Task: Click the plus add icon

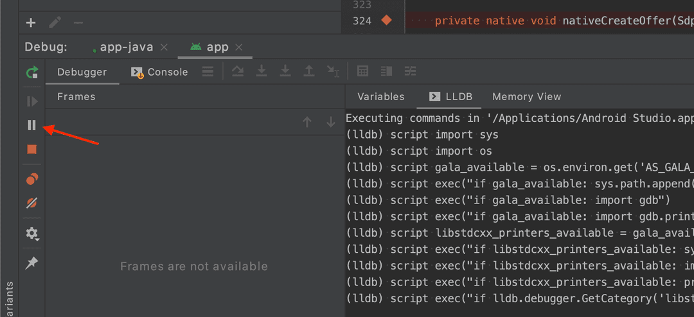Action: tap(31, 22)
